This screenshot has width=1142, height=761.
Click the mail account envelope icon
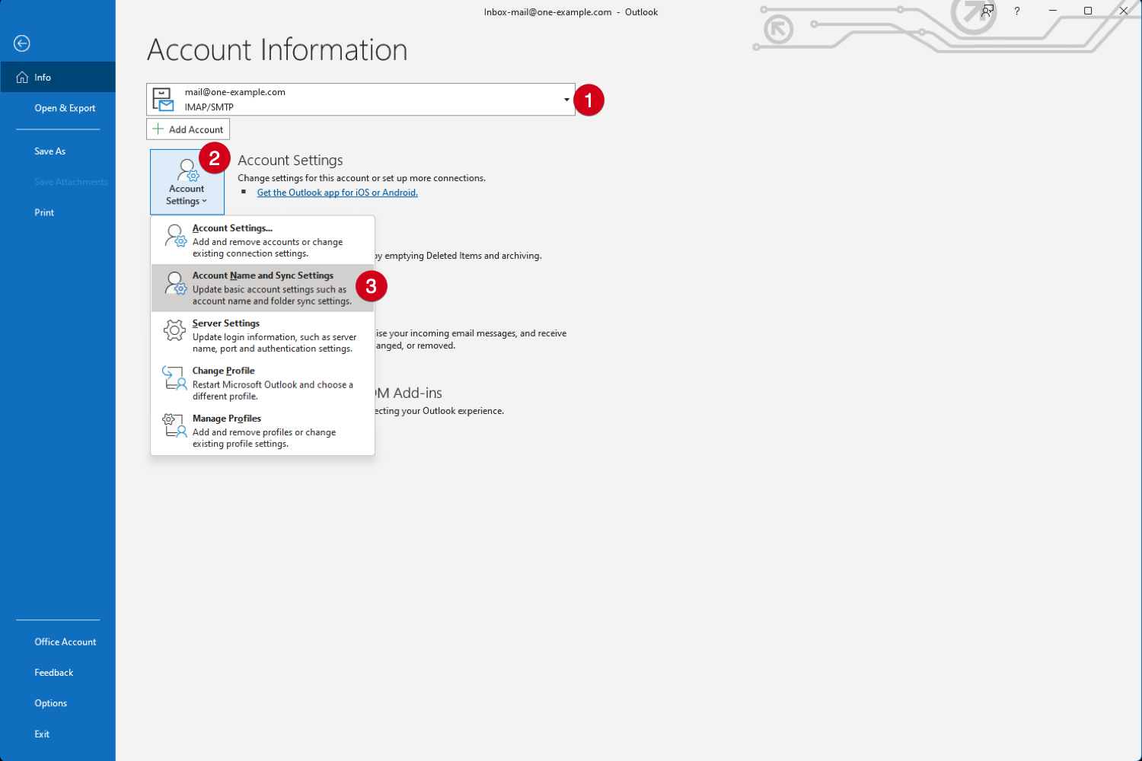[x=162, y=98]
